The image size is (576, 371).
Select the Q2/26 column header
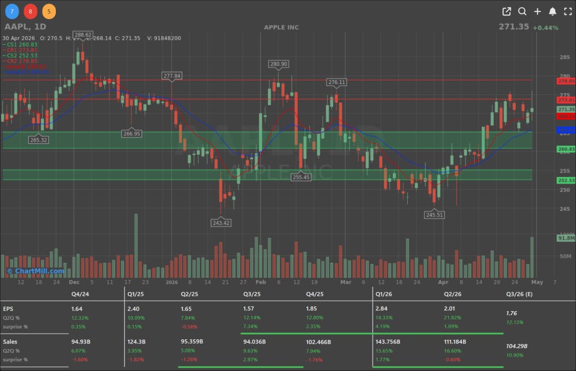(453, 294)
